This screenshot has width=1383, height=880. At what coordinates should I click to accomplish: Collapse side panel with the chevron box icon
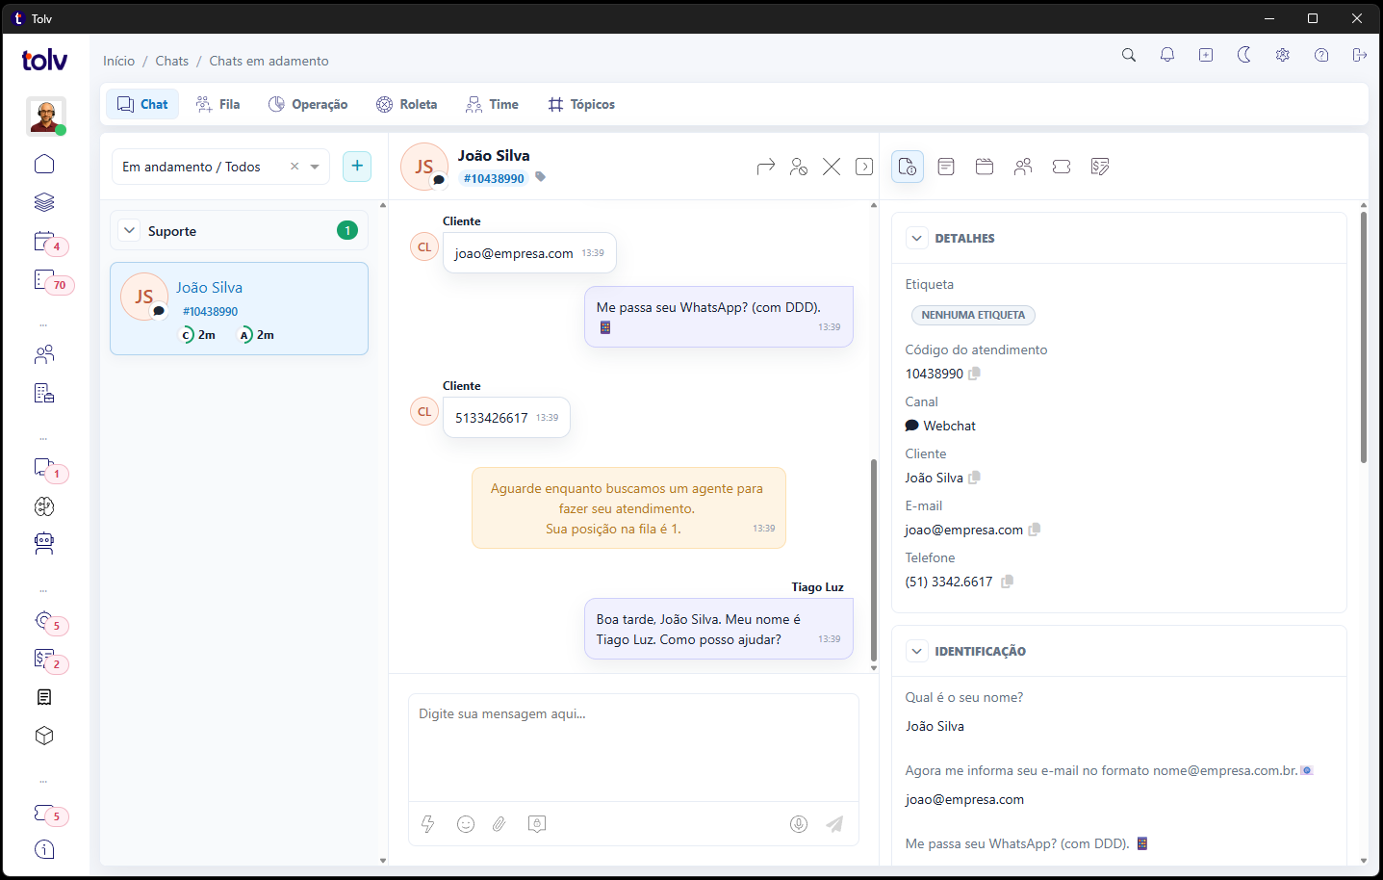(864, 167)
